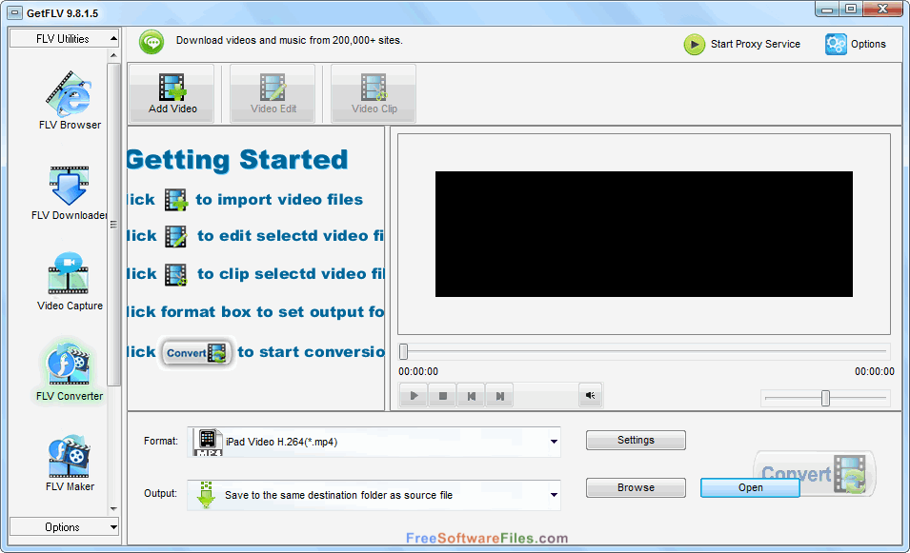Open the FLV Downloader utility
The width and height of the screenshot is (910, 553).
point(70,192)
